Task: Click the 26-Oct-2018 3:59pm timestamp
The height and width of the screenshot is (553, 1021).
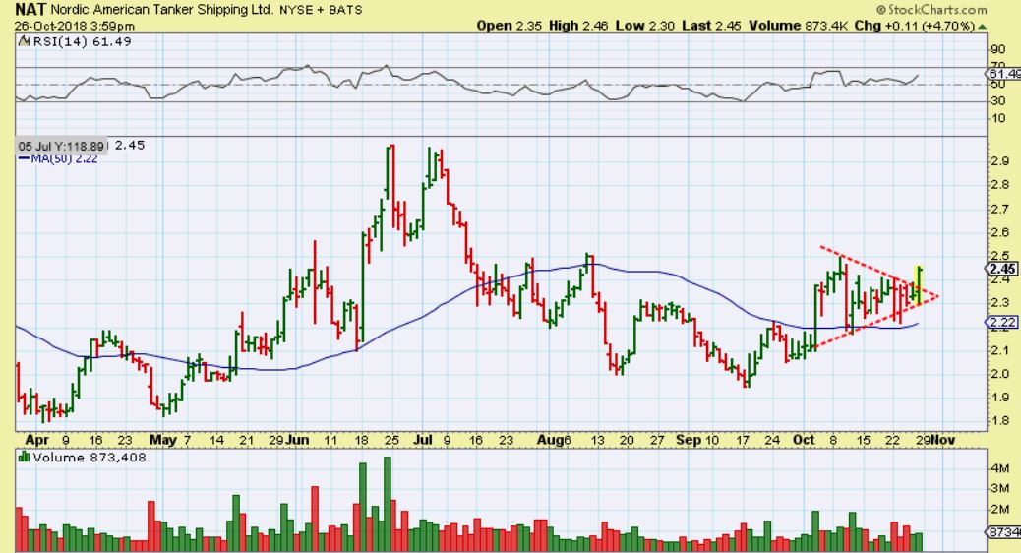Action: pyautogui.click(x=75, y=26)
